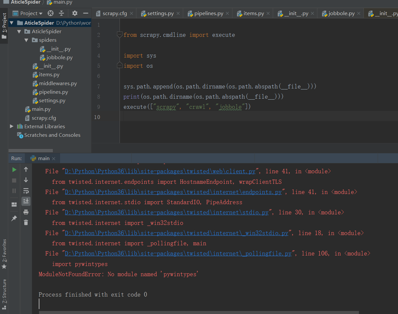Collapse the spiders folder
Image resolution: width=398 pixels, height=314 pixels.
point(26,40)
